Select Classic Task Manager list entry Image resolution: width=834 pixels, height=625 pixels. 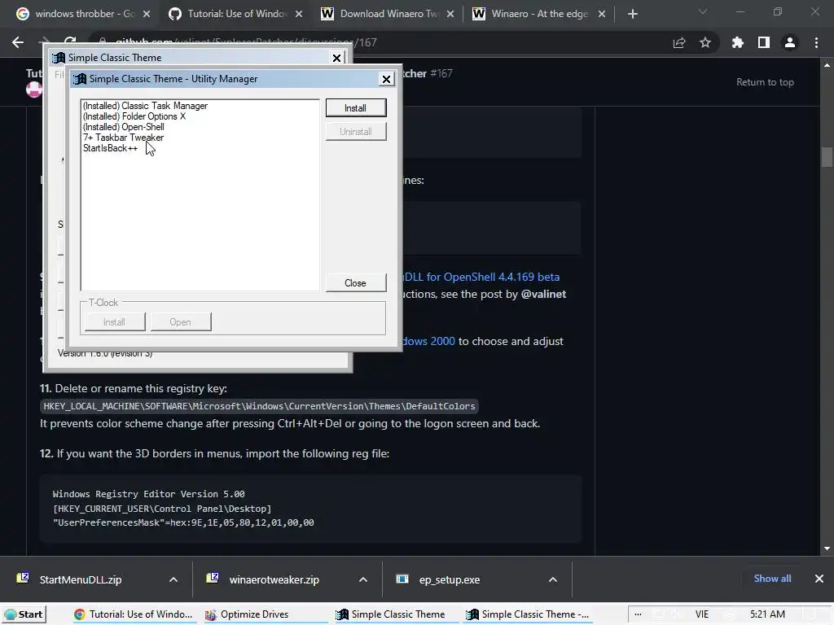[145, 106]
